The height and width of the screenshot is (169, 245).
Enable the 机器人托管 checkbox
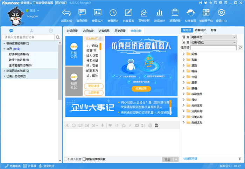[65, 159]
